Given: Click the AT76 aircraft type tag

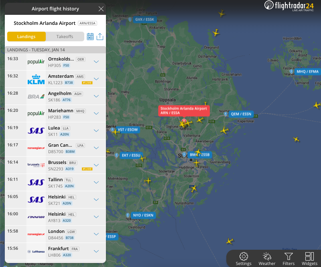Looking at the screenshot, I should (67, 100).
